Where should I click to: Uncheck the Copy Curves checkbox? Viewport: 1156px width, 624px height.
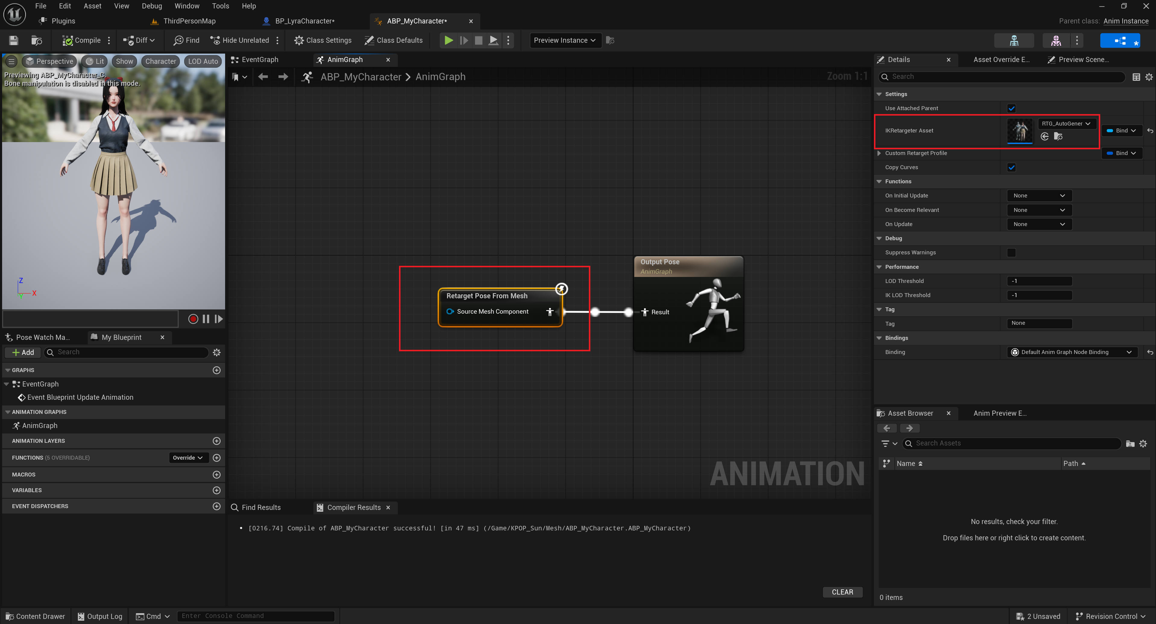[x=1011, y=167]
